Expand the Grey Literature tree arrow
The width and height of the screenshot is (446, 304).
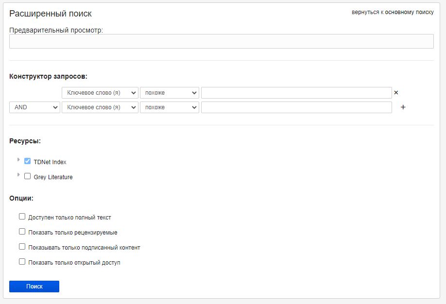click(18, 175)
